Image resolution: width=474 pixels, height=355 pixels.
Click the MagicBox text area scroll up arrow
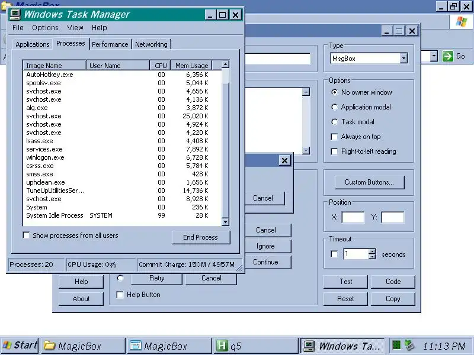tap(306, 92)
